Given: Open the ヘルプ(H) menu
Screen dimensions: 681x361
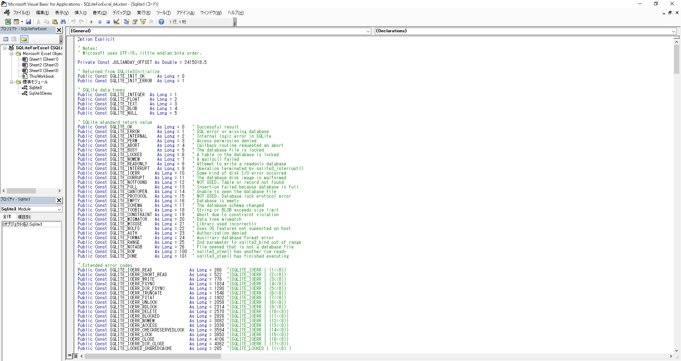Looking at the screenshot, I should [x=236, y=13].
